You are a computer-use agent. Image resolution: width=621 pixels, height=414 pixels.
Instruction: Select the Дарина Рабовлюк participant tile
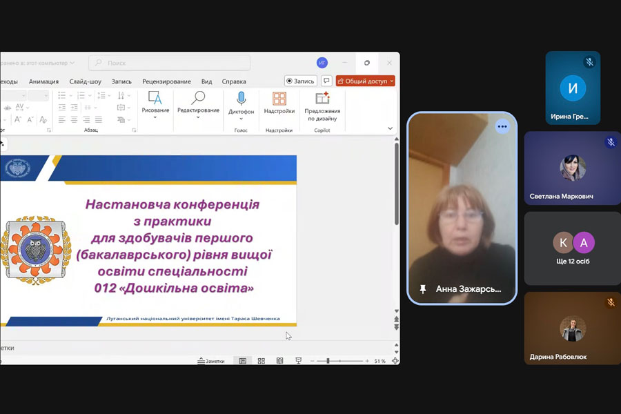pos(572,328)
